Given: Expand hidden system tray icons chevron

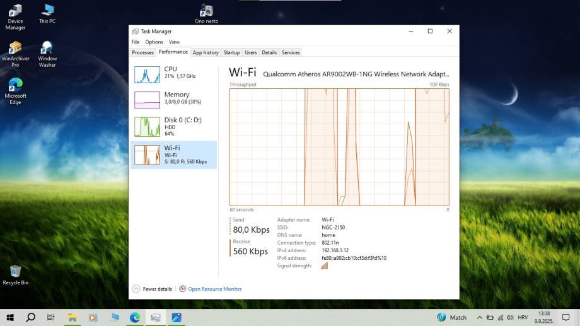Looking at the screenshot, I should (479, 318).
